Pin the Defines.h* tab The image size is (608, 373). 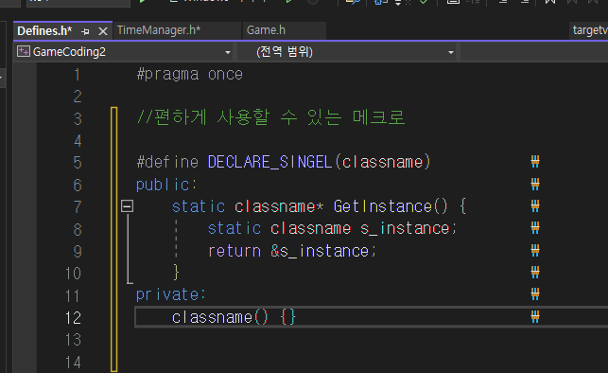[x=86, y=31]
